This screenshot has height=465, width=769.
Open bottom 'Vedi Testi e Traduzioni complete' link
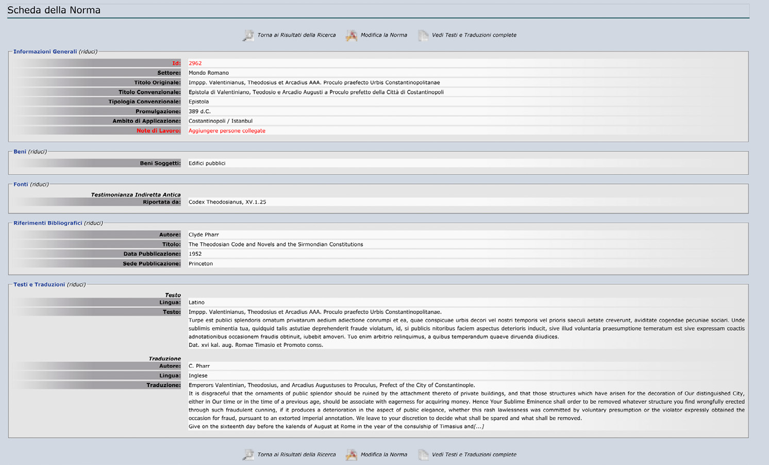(x=474, y=455)
